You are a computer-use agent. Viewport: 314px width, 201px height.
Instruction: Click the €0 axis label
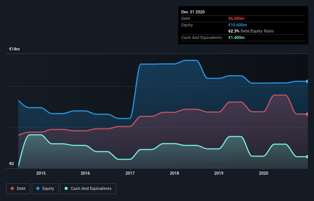(x=11, y=164)
